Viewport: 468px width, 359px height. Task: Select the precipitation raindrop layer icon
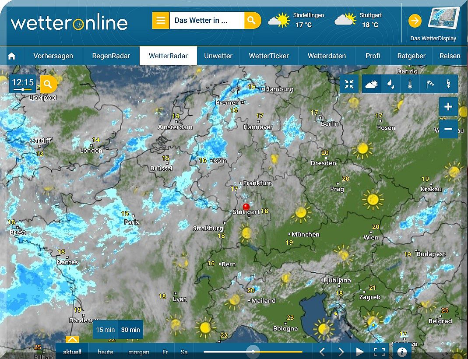(391, 84)
